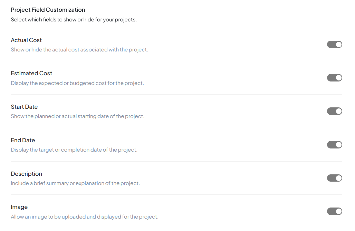Click the Description field label
Screen dimensions: 355x231
pyautogui.click(x=26, y=174)
